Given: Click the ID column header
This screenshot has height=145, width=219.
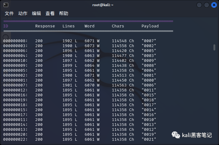Looking at the screenshot, I should [x=6, y=26].
